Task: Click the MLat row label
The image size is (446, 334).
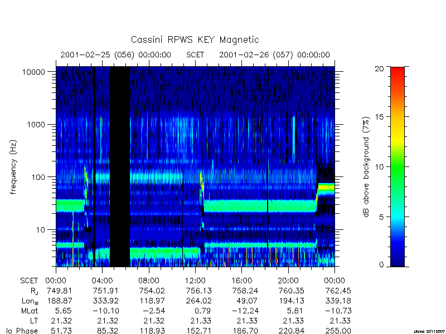Action: point(30,311)
